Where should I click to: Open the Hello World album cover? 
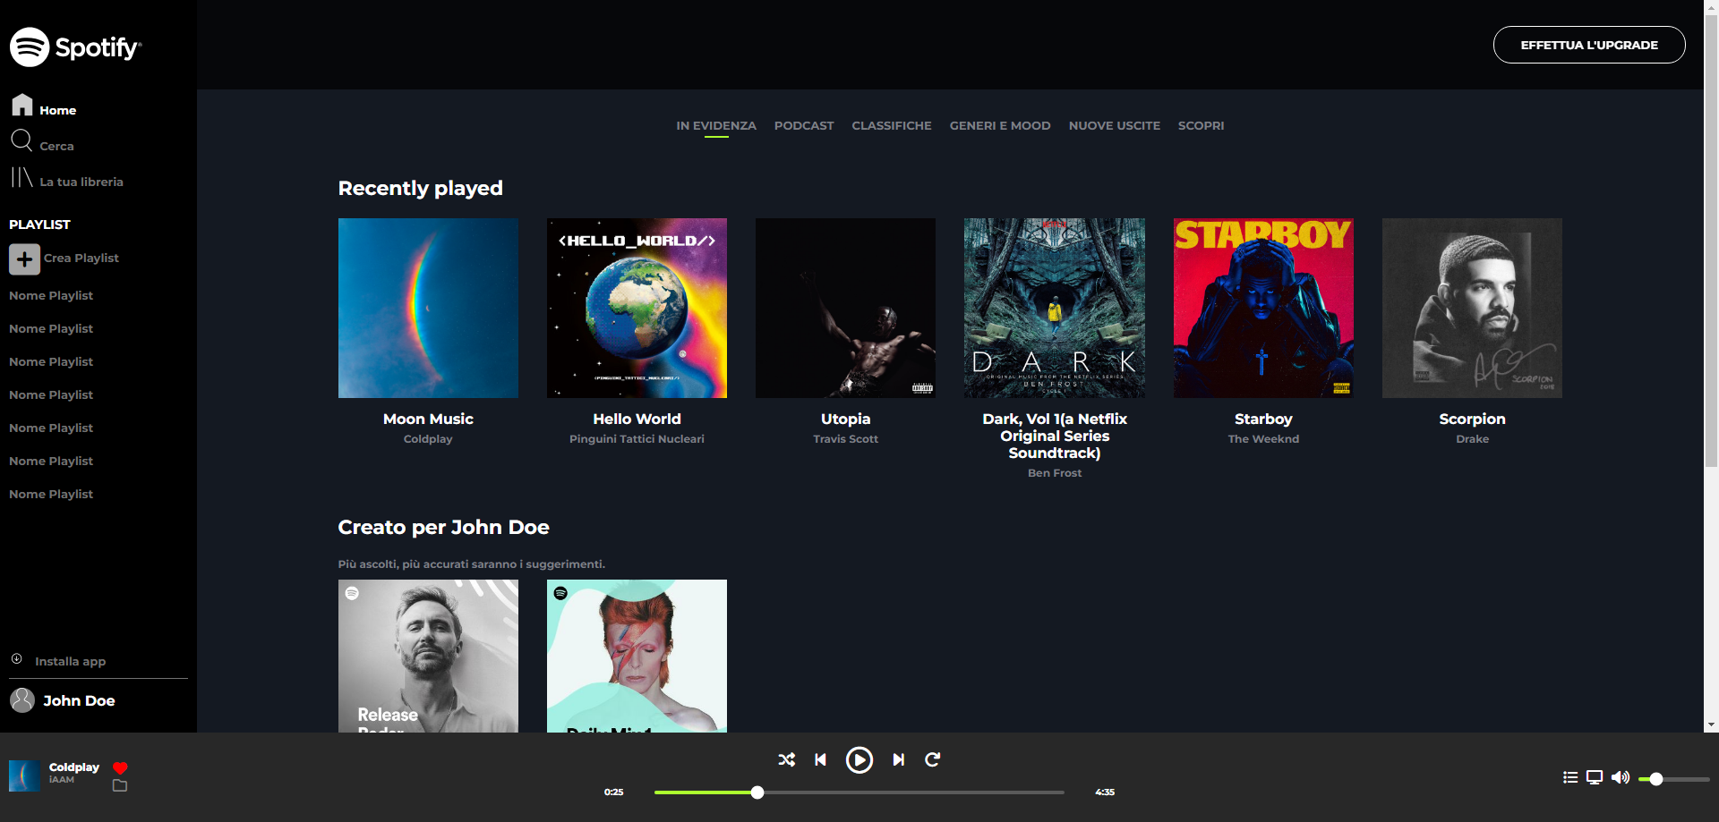(637, 308)
